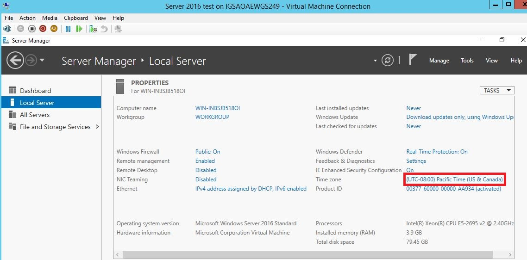Click the Revert undo arrow icon
Viewport: 527px width, 260px height.
point(104,29)
